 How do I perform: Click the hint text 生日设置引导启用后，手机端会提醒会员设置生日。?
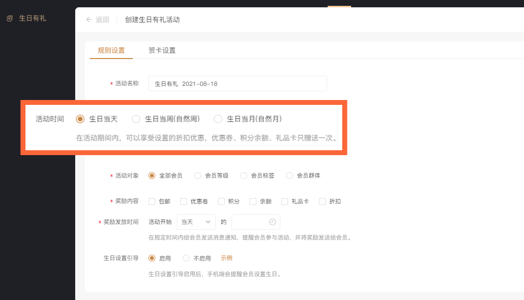pos(215,274)
